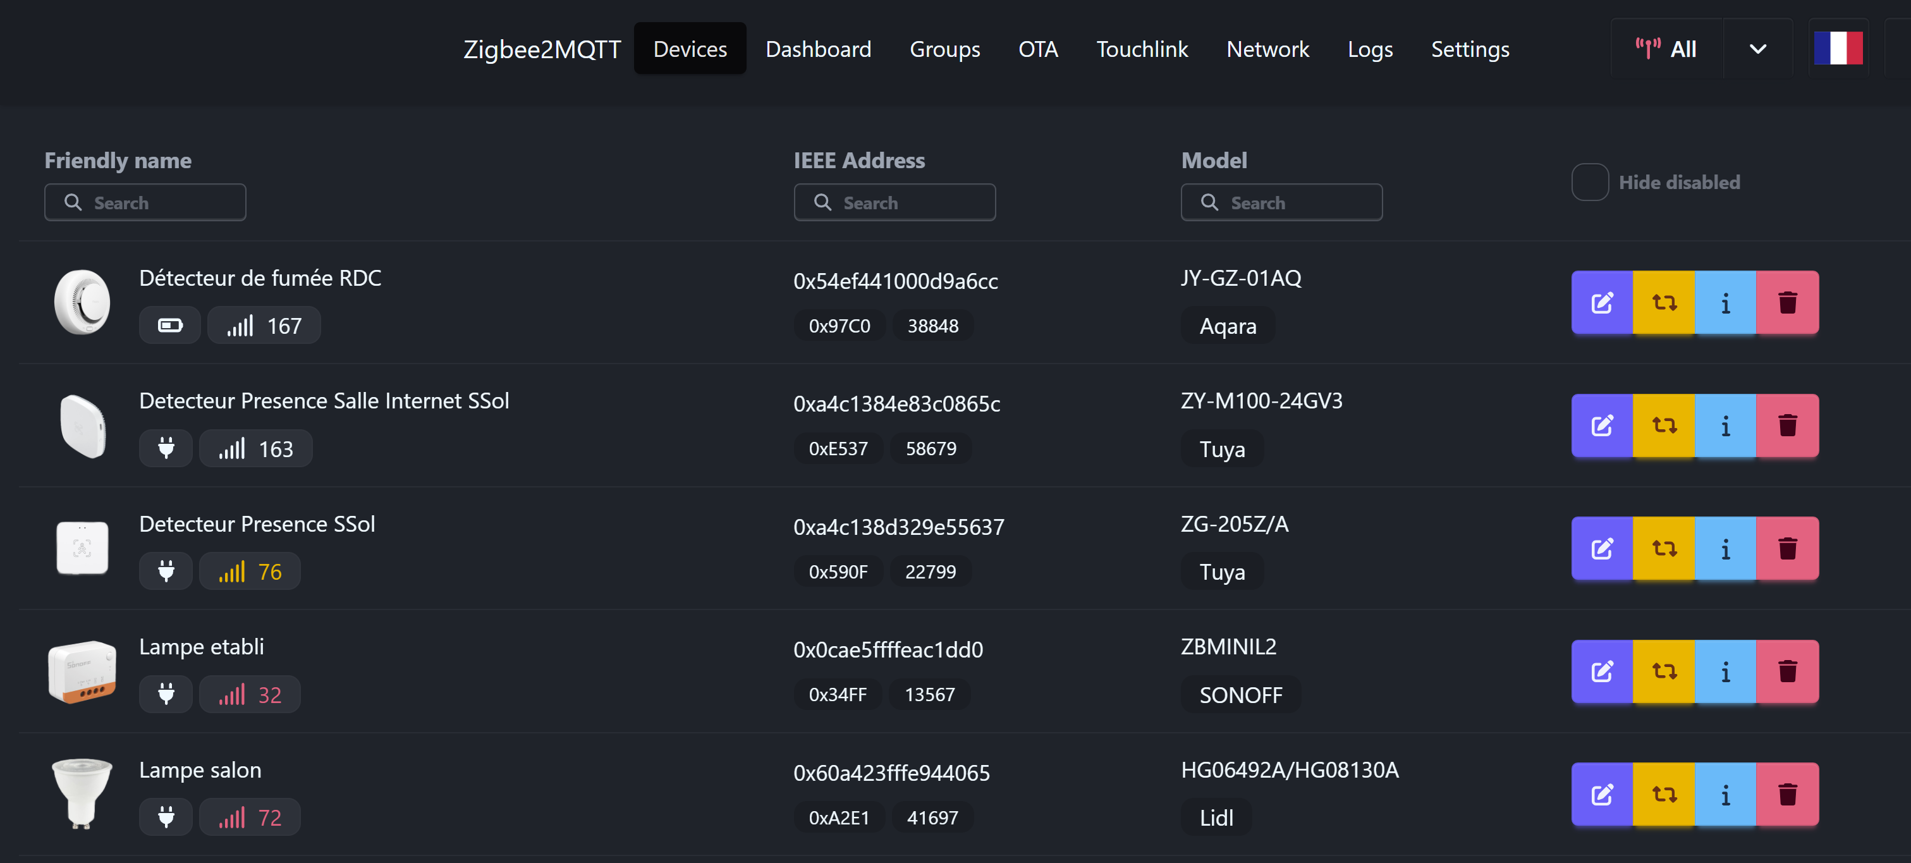The width and height of the screenshot is (1911, 863).
Task: Open Touchlink tab
Action: coord(1142,49)
